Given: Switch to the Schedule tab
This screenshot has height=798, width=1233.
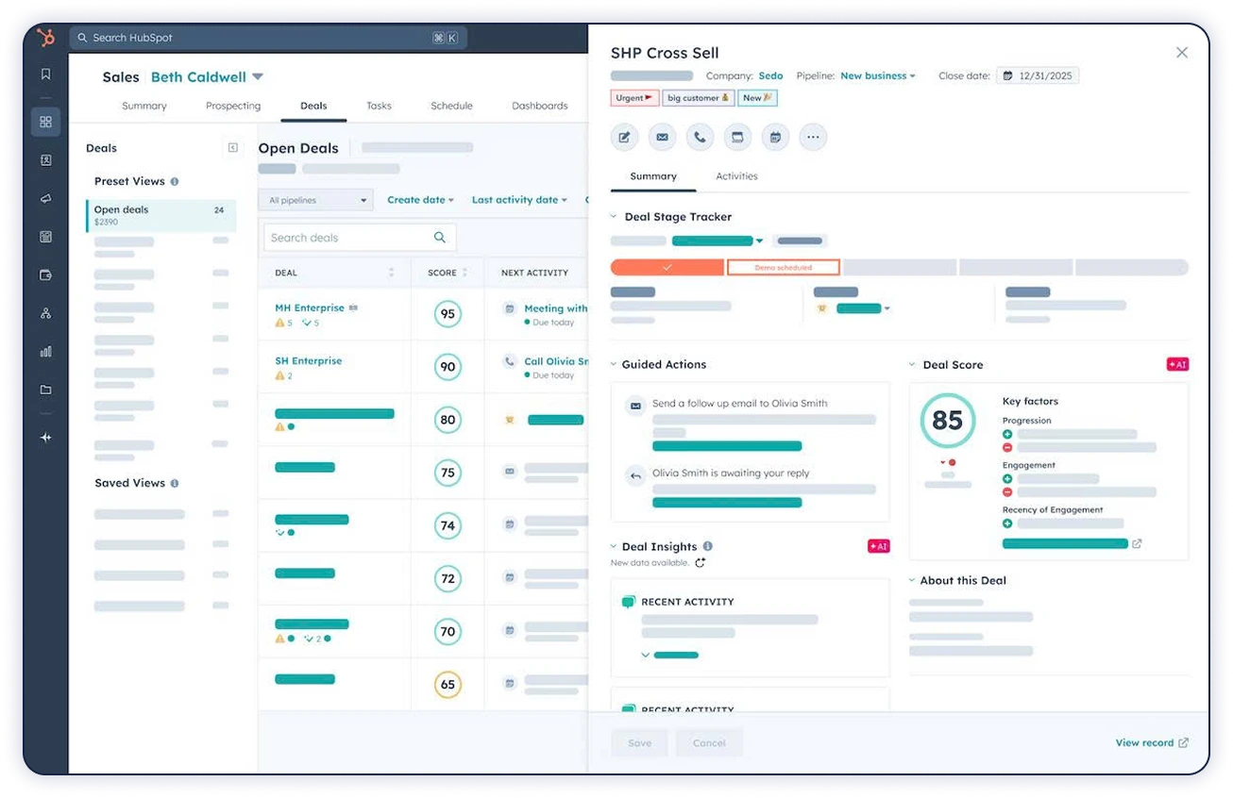Looking at the screenshot, I should pyautogui.click(x=451, y=106).
